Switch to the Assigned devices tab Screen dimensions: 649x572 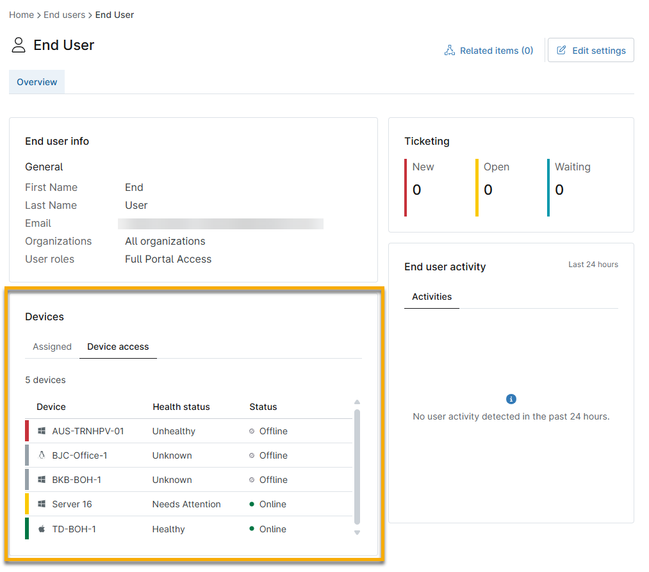pyautogui.click(x=52, y=347)
